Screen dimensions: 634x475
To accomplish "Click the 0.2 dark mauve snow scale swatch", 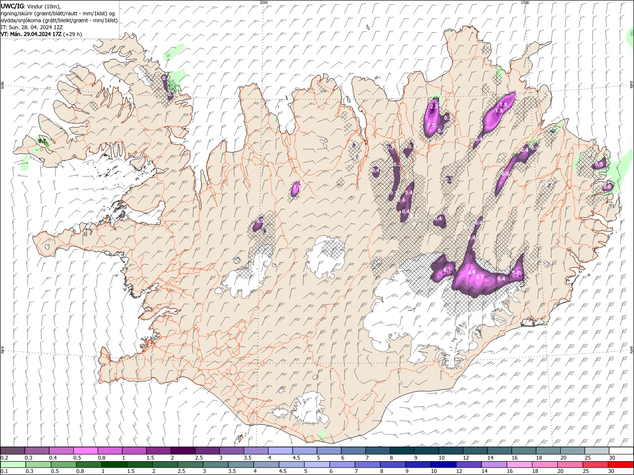I will (12, 451).
